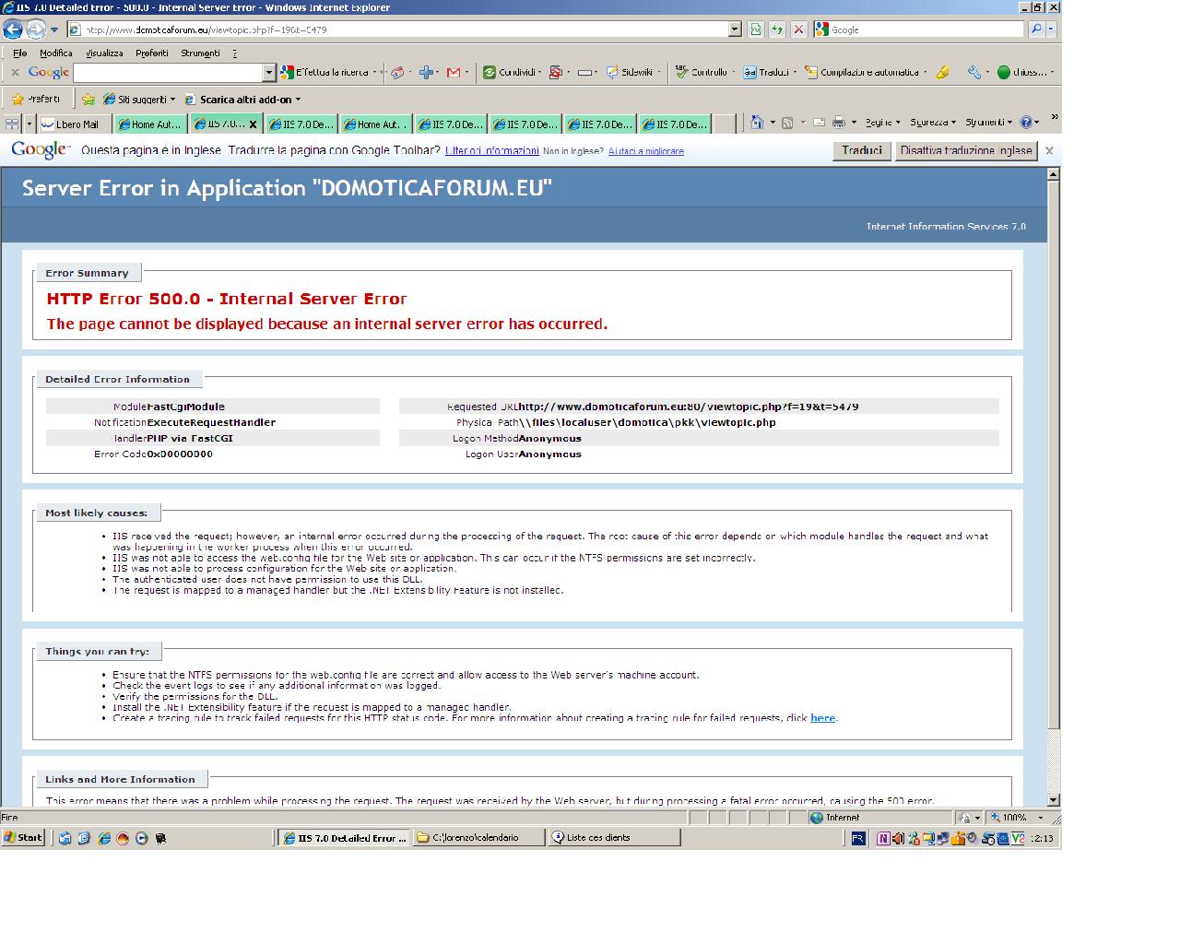Click the Read Mail envelope icon
This screenshot has height=944, width=1180.
point(818,122)
